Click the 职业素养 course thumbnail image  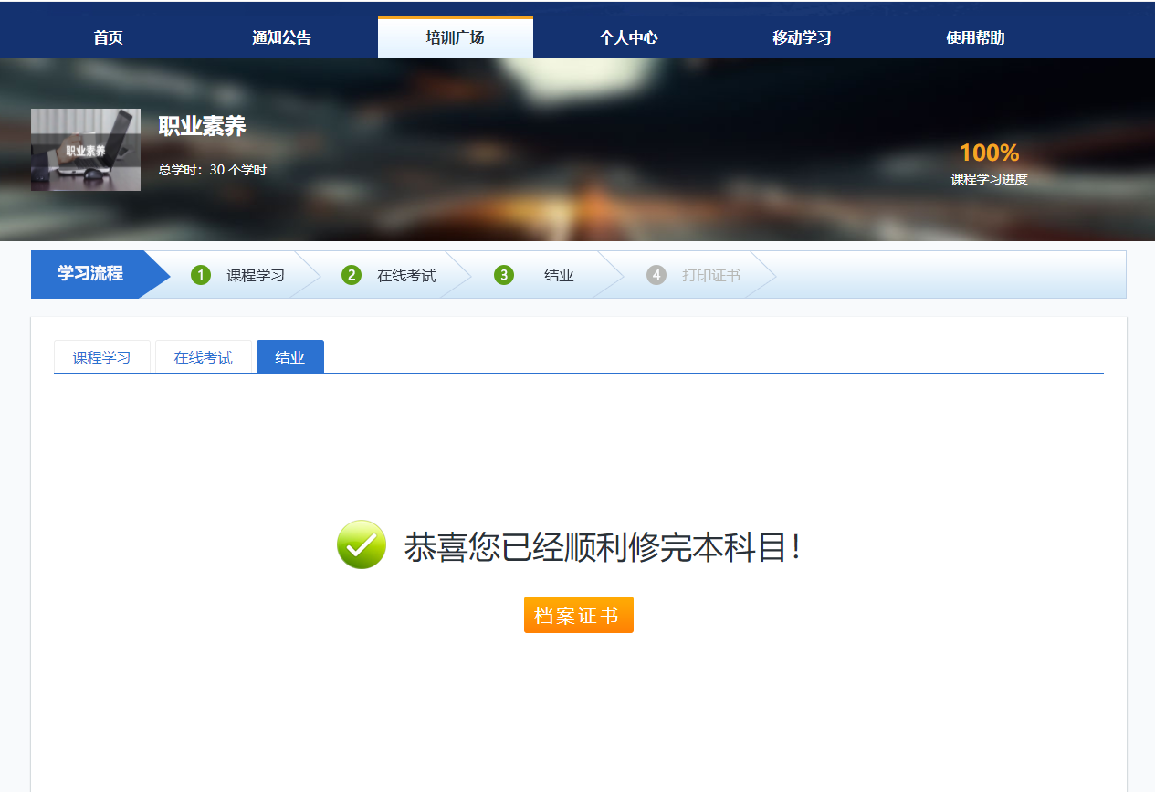[86, 150]
